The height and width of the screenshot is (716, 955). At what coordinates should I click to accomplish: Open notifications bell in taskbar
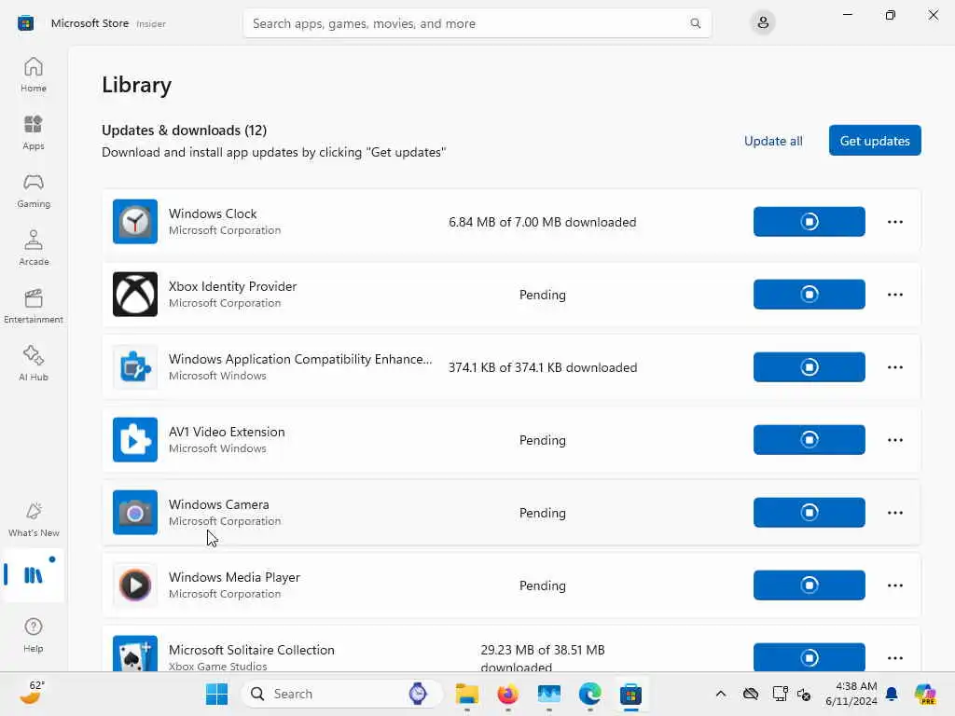click(x=892, y=694)
